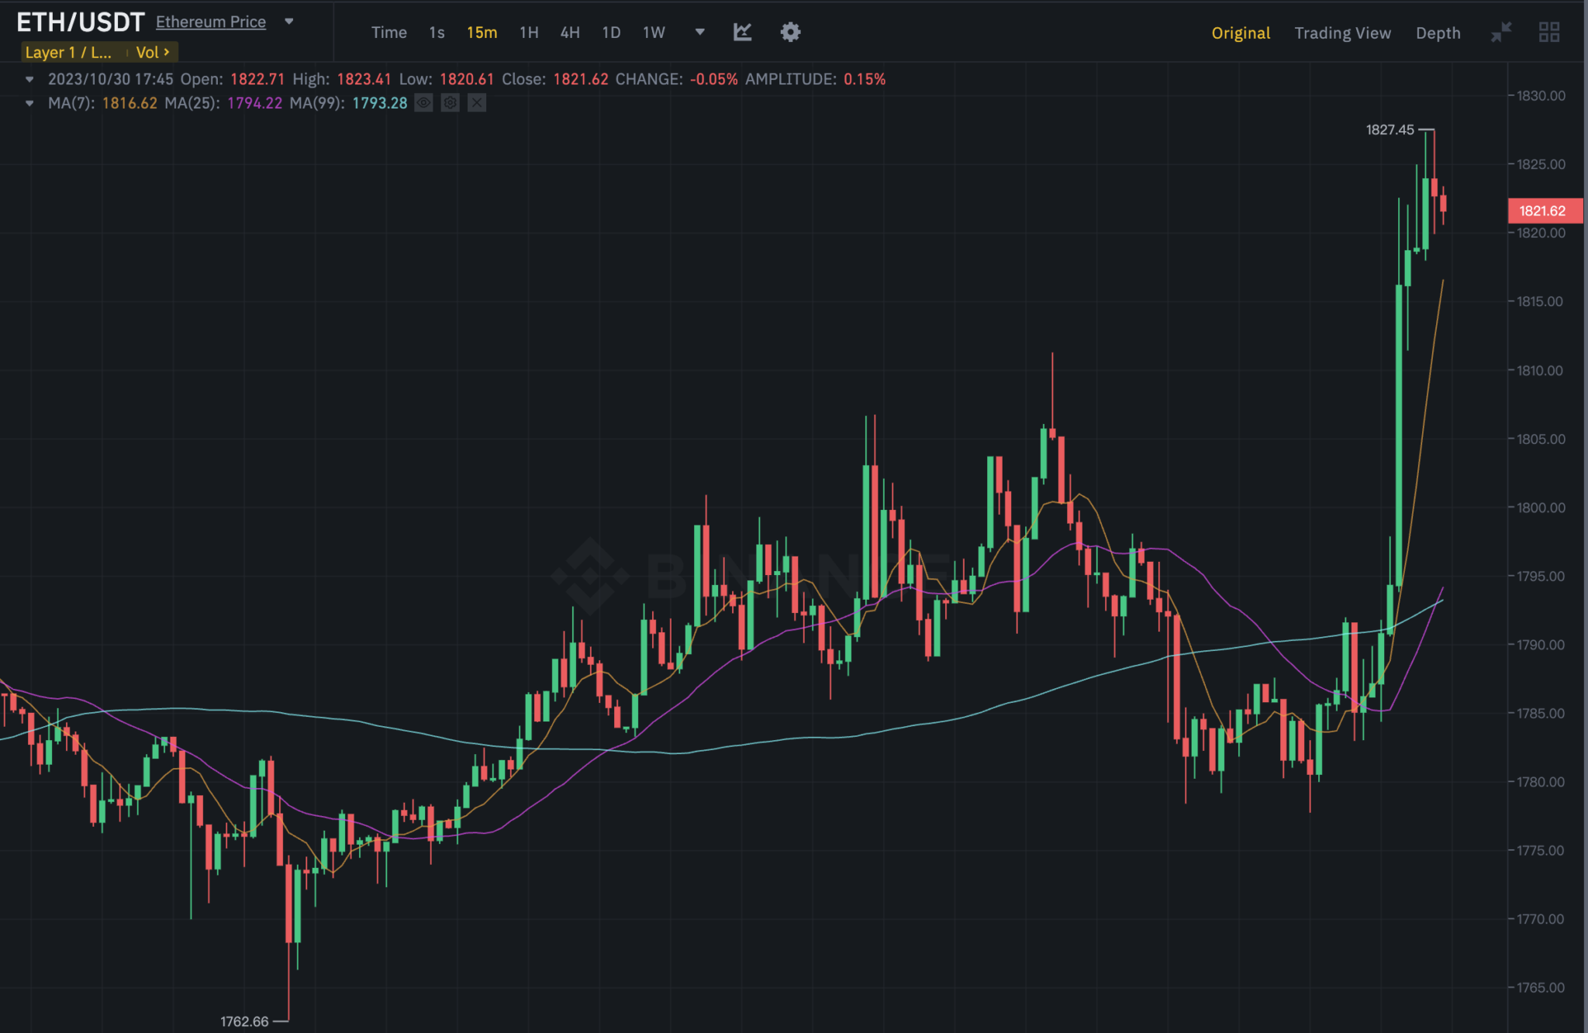
Task: Open chart settings gear icon
Action: [x=790, y=32]
